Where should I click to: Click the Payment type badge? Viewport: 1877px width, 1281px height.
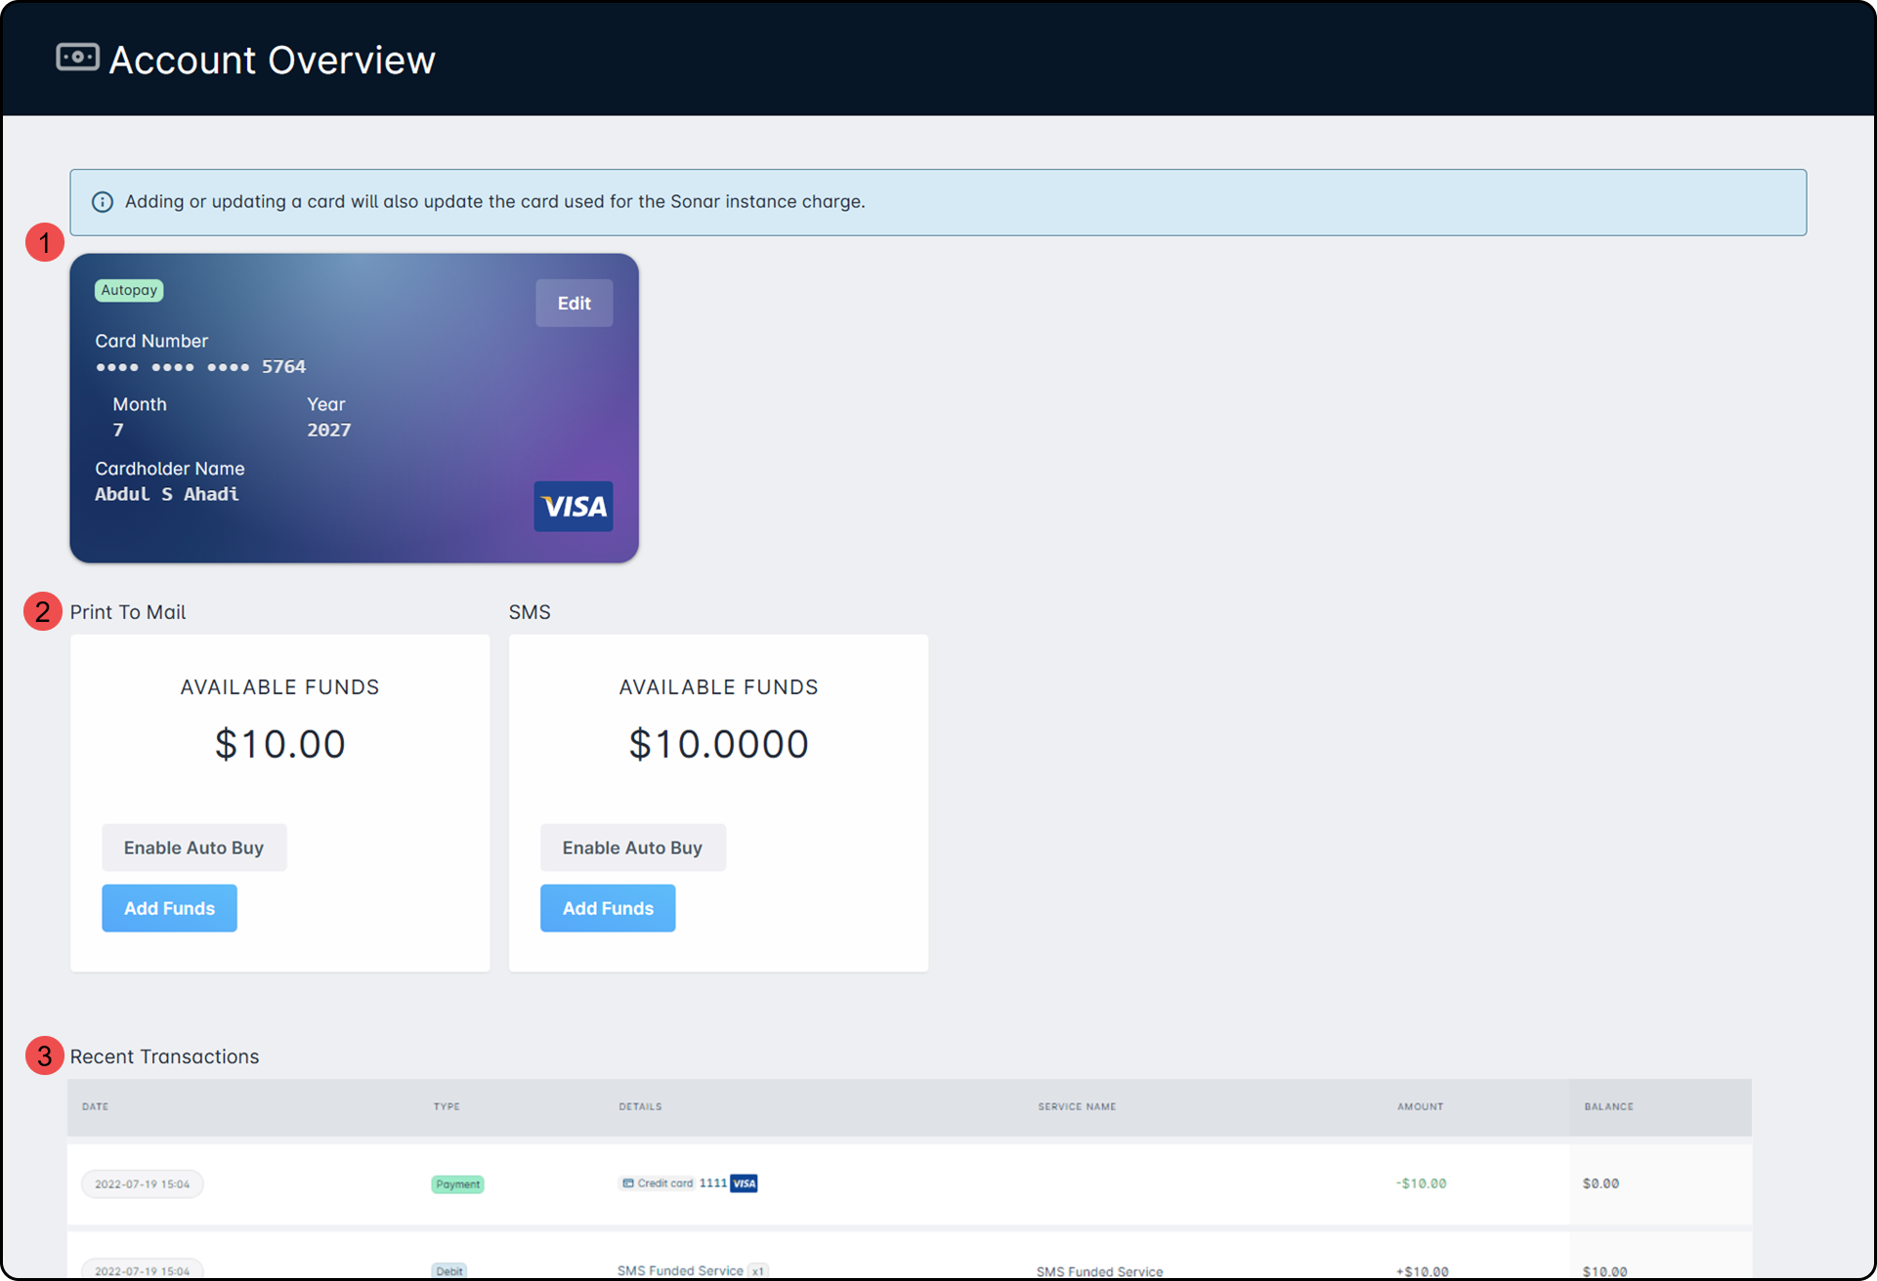click(x=457, y=1184)
